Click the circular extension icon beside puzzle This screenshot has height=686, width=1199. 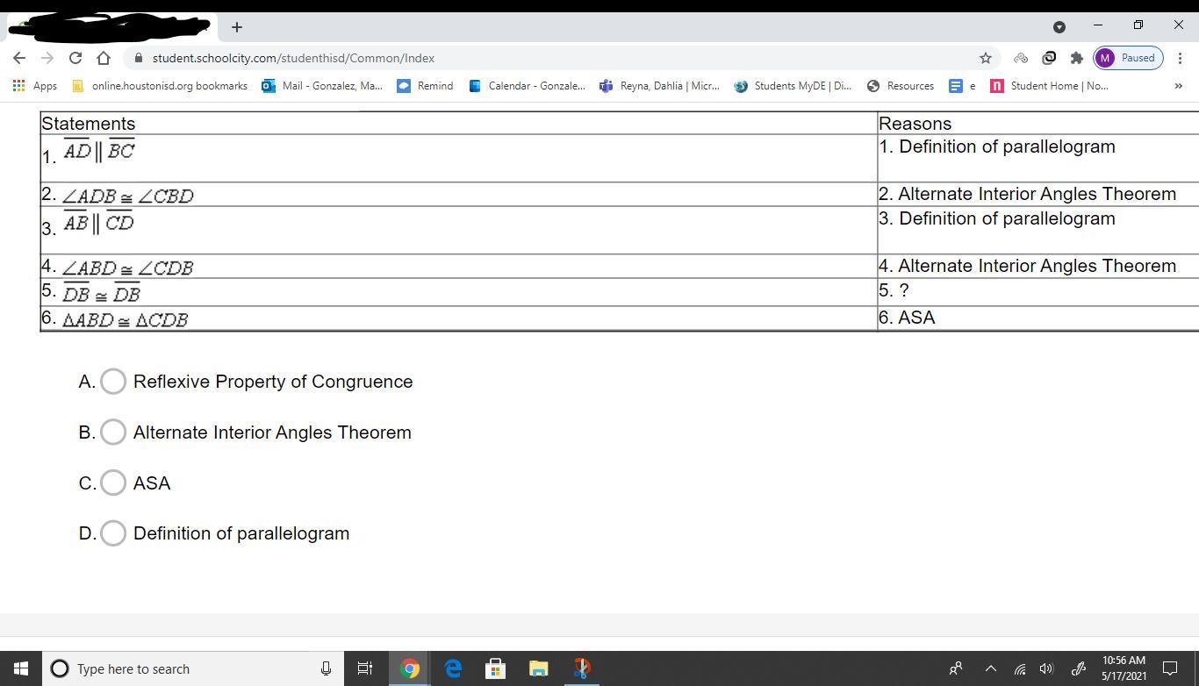1048,58
